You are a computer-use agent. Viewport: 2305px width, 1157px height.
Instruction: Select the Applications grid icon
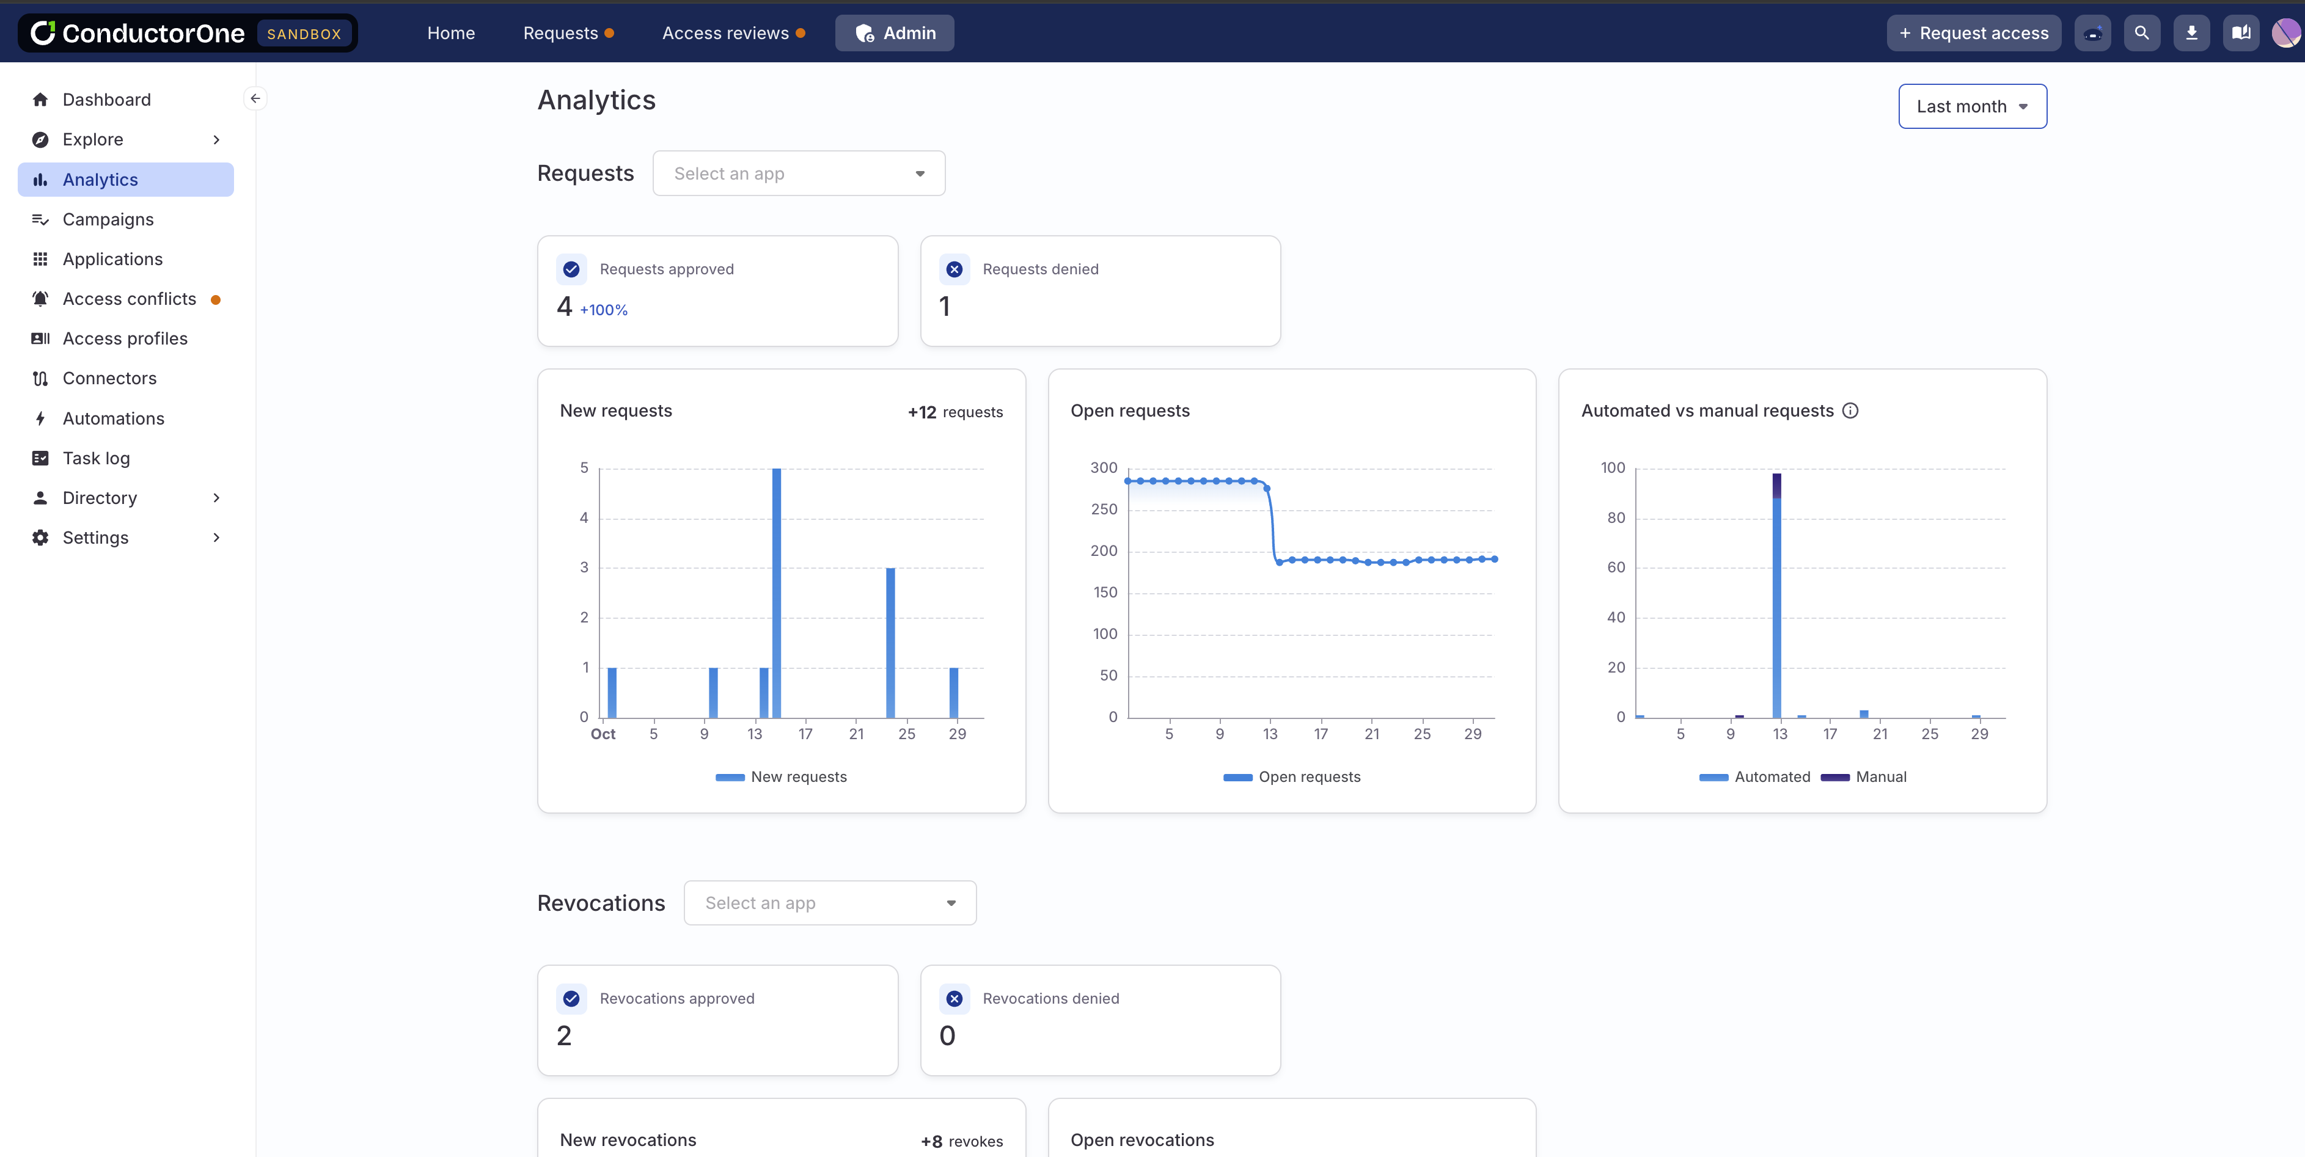pyautogui.click(x=40, y=258)
